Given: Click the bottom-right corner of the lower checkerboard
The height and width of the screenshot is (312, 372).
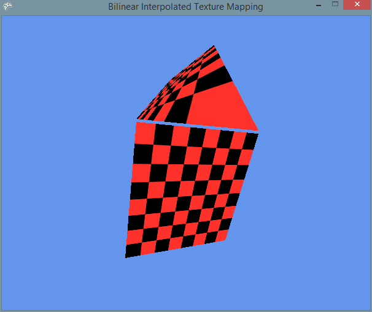Looking at the screenshot, I should tap(225, 238).
